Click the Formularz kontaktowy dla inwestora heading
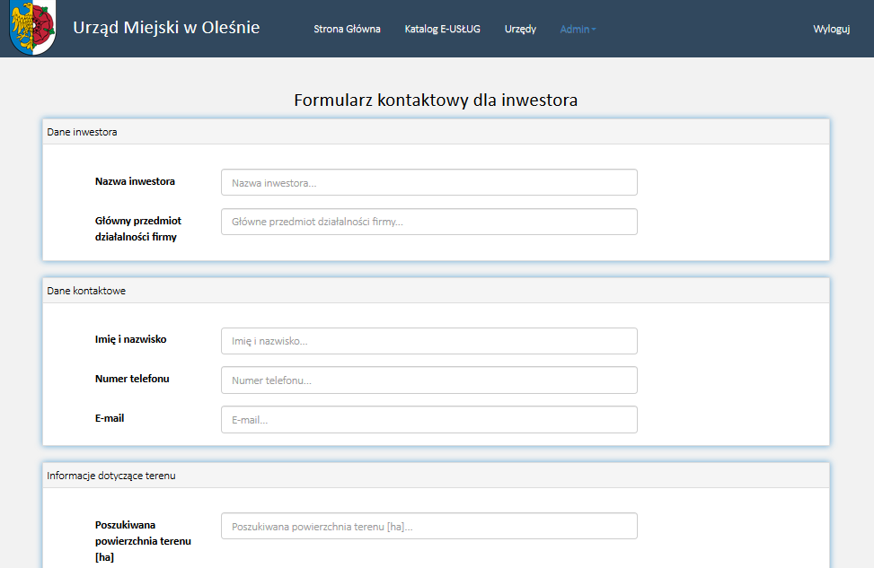Image resolution: width=874 pixels, height=568 pixels. pyautogui.click(x=436, y=100)
